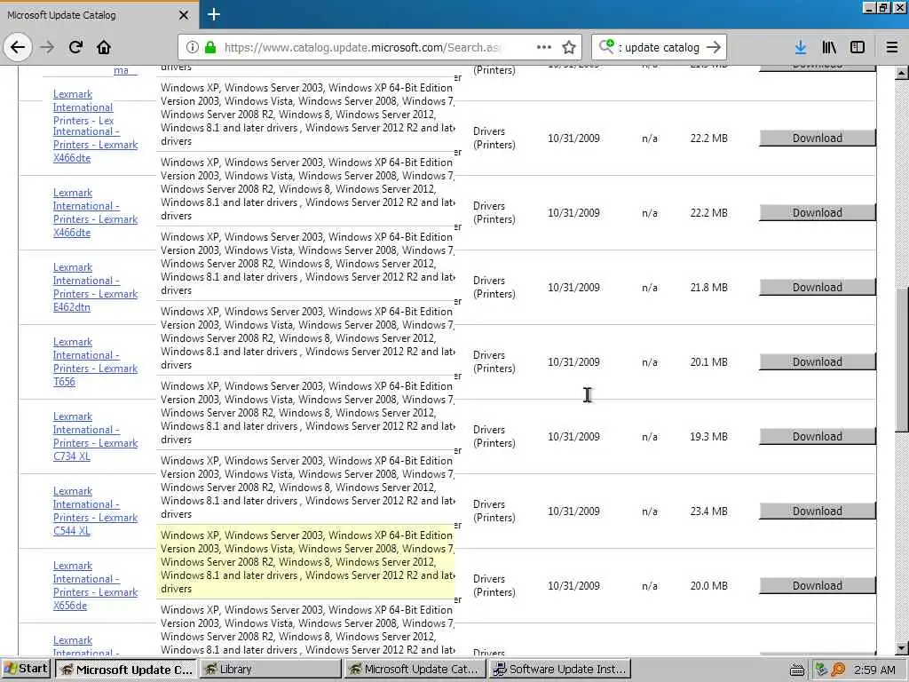Open the Lexmark T656 update link
The width and height of the screenshot is (909, 682).
pyautogui.click(x=95, y=362)
